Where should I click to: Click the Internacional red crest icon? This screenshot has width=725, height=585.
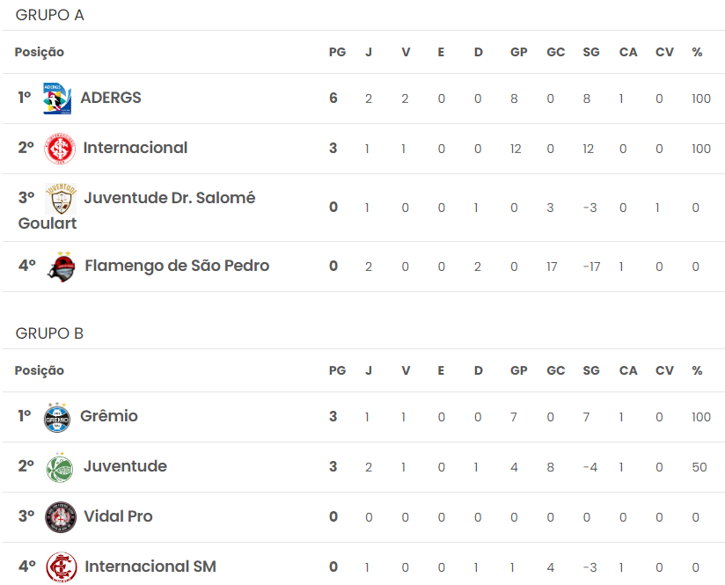click(60, 149)
